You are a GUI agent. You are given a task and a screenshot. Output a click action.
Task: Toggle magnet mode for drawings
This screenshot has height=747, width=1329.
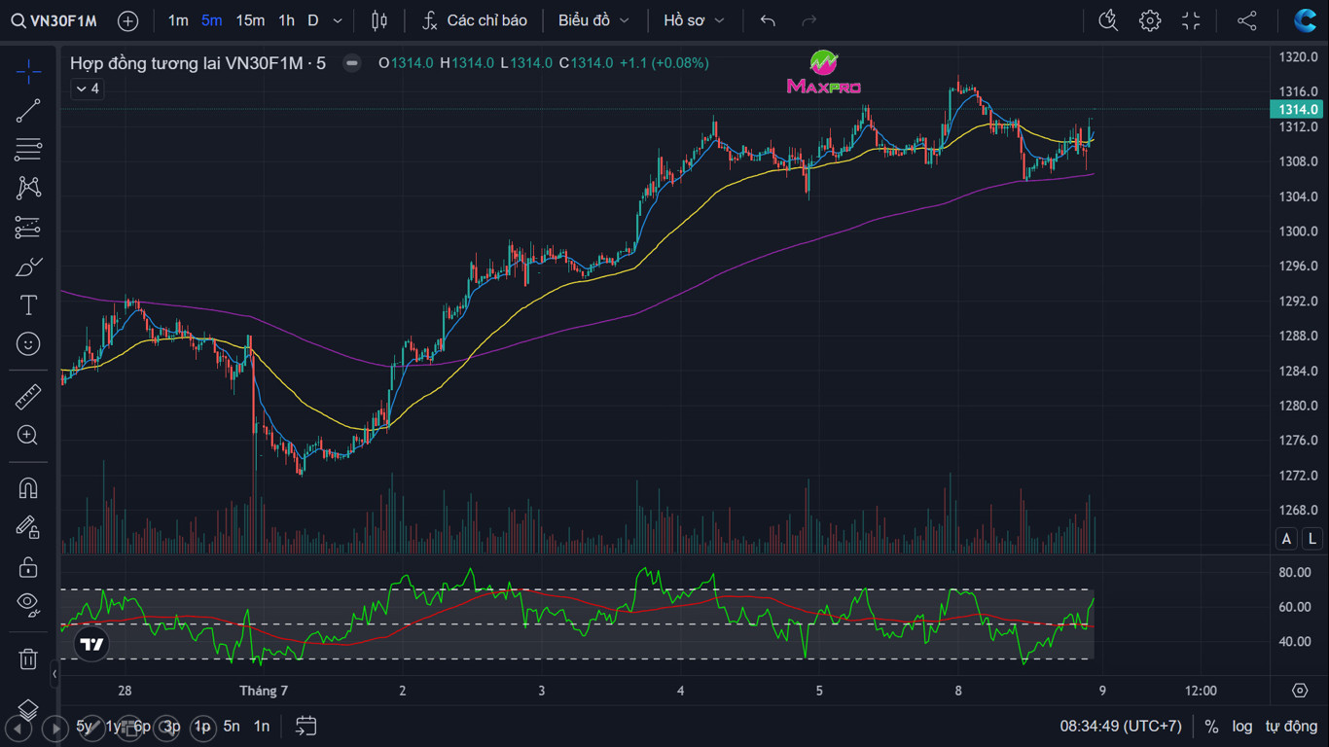(28, 488)
